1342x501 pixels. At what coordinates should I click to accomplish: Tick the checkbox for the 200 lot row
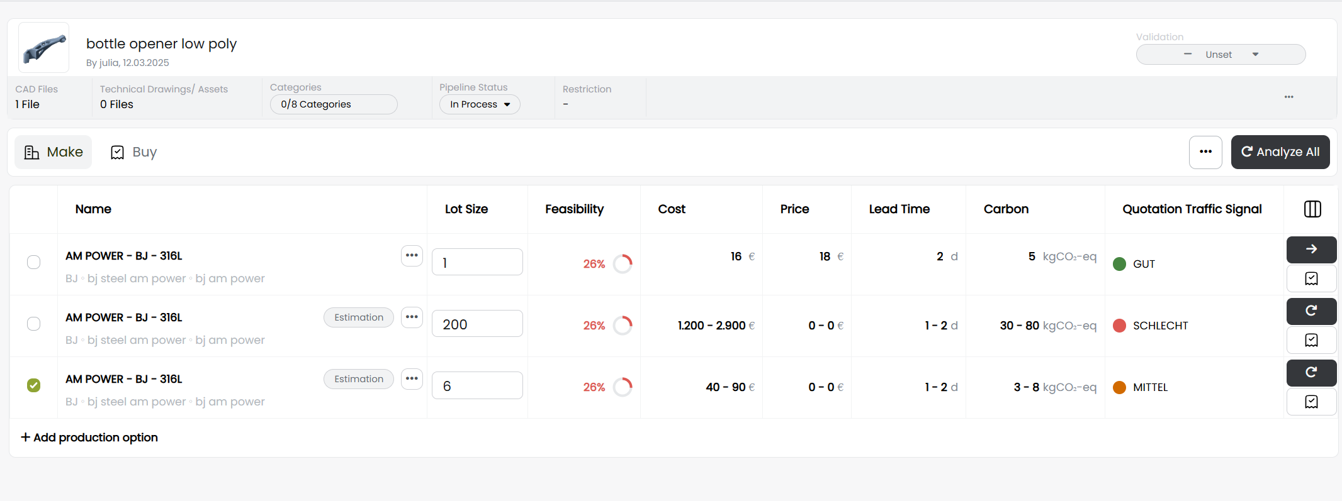point(34,324)
